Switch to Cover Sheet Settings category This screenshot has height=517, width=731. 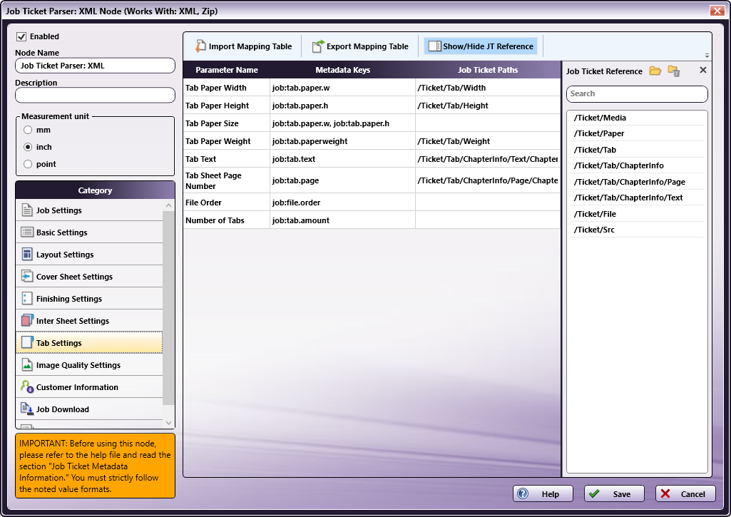pyautogui.click(x=90, y=277)
